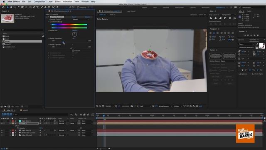This screenshot has width=266, height=150.
Task: Select the Brush tool
Action: [42, 7]
